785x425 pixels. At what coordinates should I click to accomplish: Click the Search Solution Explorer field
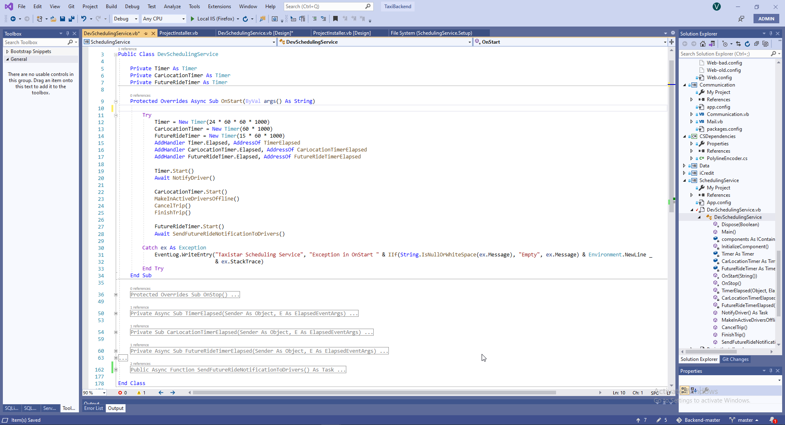click(730, 54)
